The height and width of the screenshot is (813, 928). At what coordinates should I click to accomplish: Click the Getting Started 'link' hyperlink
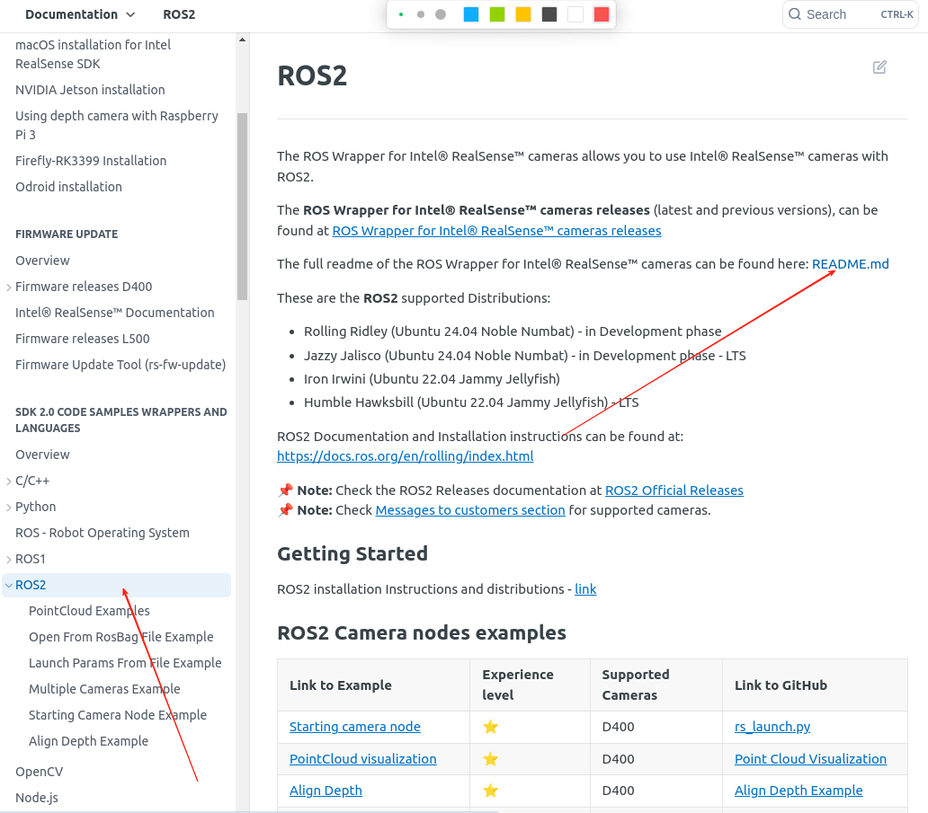click(585, 589)
